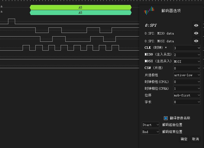Click the colorful decoder logo icon

149,11
